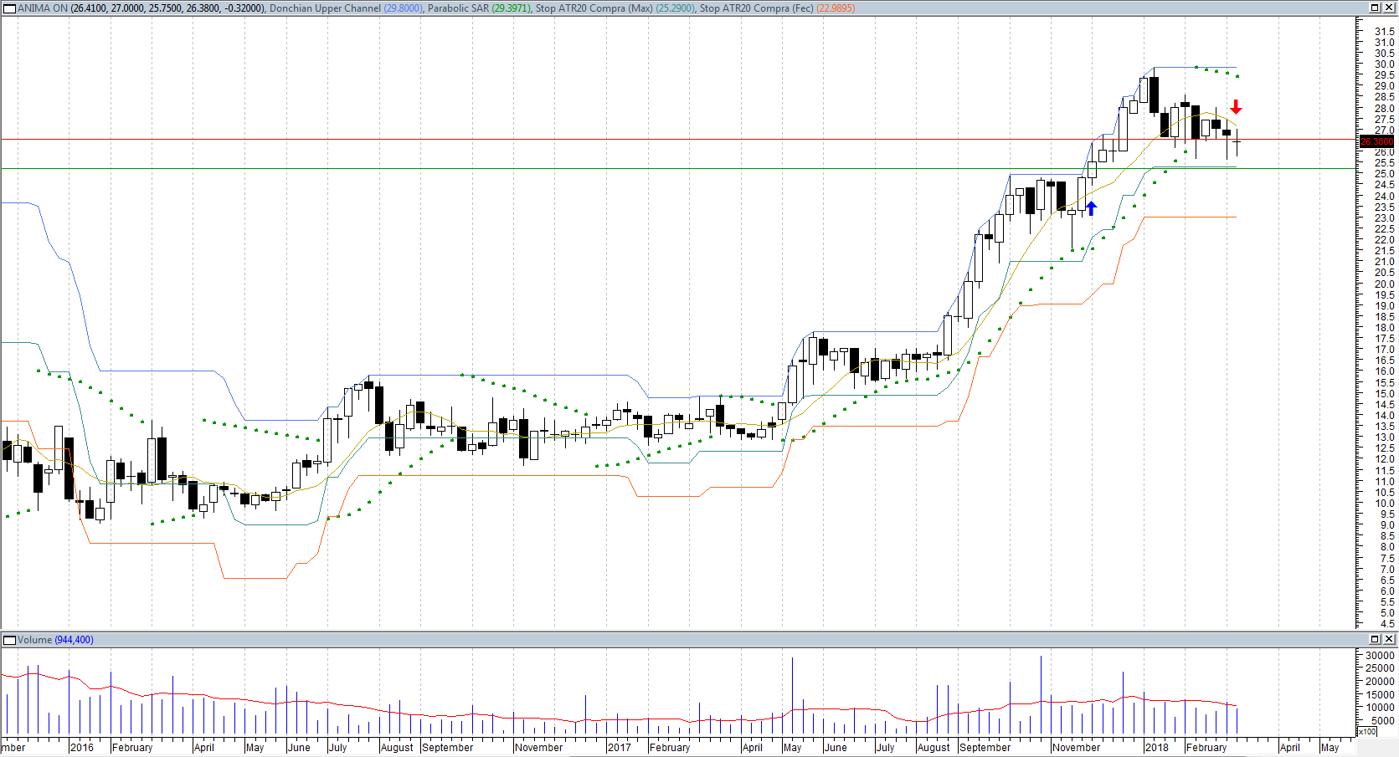Select the Donchian Upper Channel label
This screenshot has height=757, width=1399.
point(325,8)
